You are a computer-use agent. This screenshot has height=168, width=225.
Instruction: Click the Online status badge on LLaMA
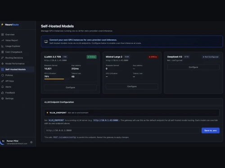[91, 57]
